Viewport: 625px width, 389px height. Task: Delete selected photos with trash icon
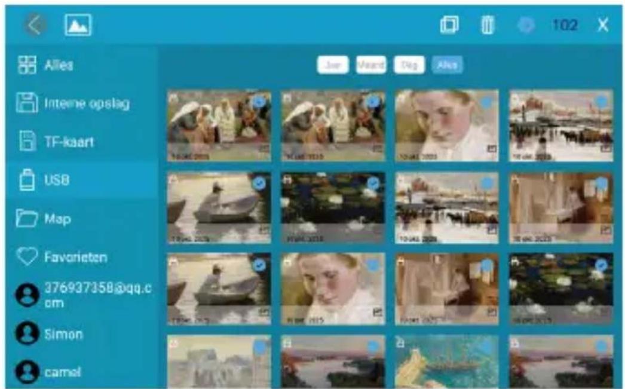pyautogui.click(x=487, y=25)
